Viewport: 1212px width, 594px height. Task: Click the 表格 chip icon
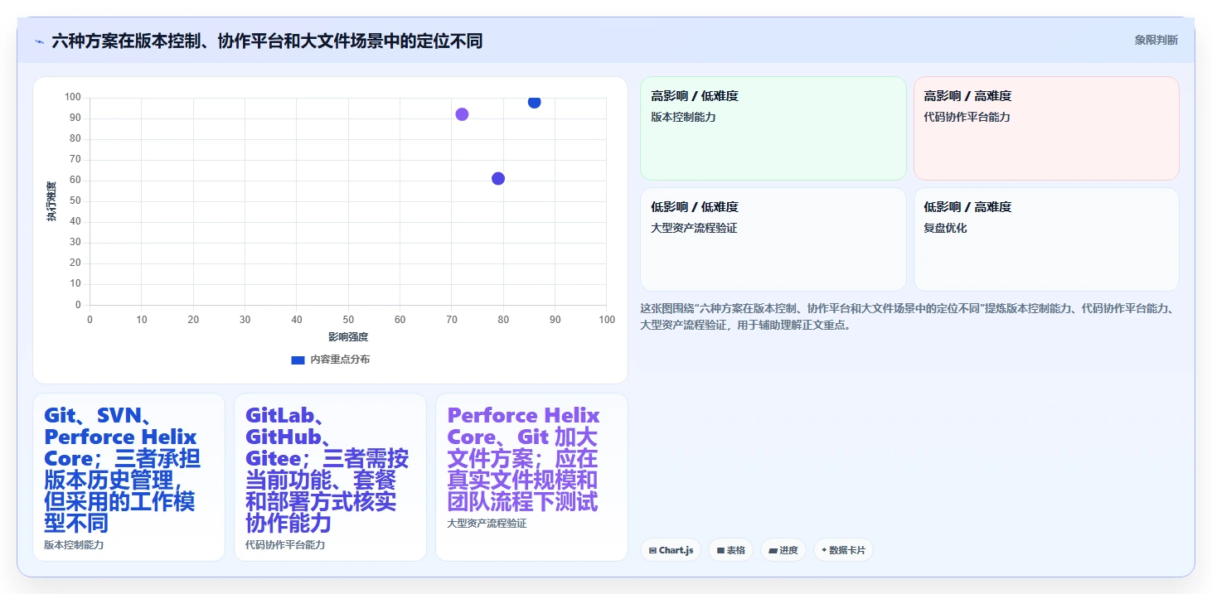pyautogui.click(x=720, y=550)
